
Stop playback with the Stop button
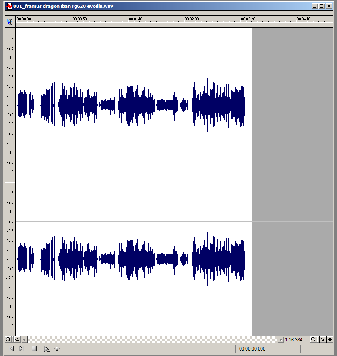(x=34, y=349)
